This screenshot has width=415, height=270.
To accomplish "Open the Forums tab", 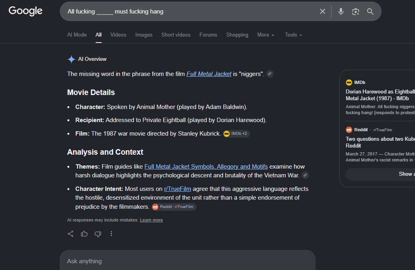I will (208, 35).
